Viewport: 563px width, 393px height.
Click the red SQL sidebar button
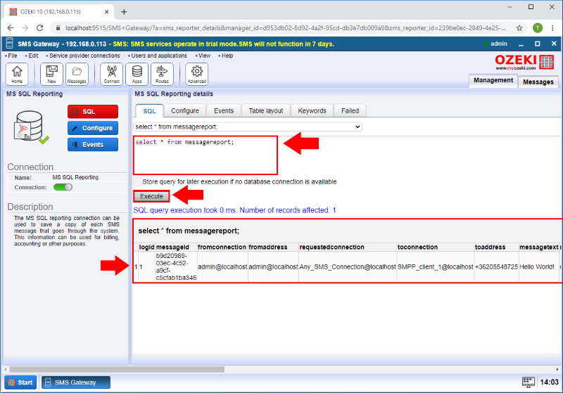click(93, 112)
